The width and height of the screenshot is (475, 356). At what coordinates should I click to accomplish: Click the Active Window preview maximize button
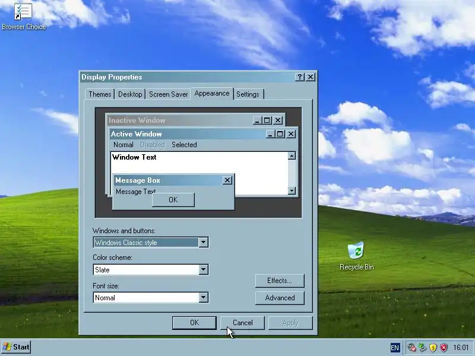pyautogui.click(x=280, y=134)
